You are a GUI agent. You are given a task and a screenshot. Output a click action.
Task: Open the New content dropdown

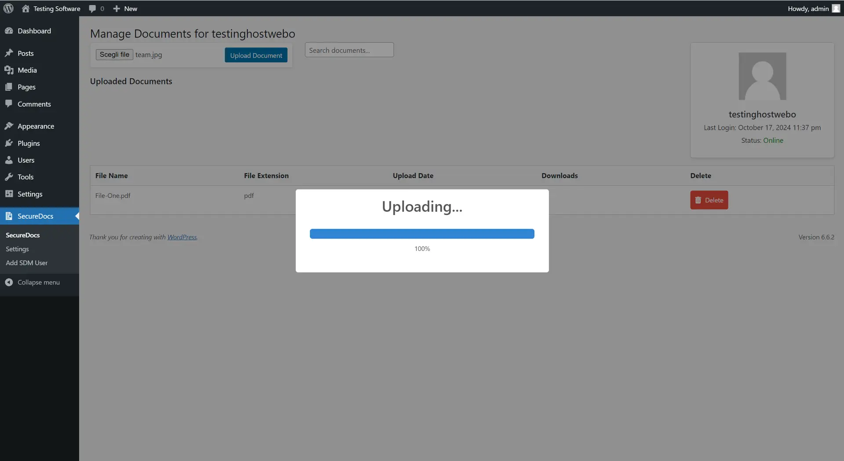[125, 8]
